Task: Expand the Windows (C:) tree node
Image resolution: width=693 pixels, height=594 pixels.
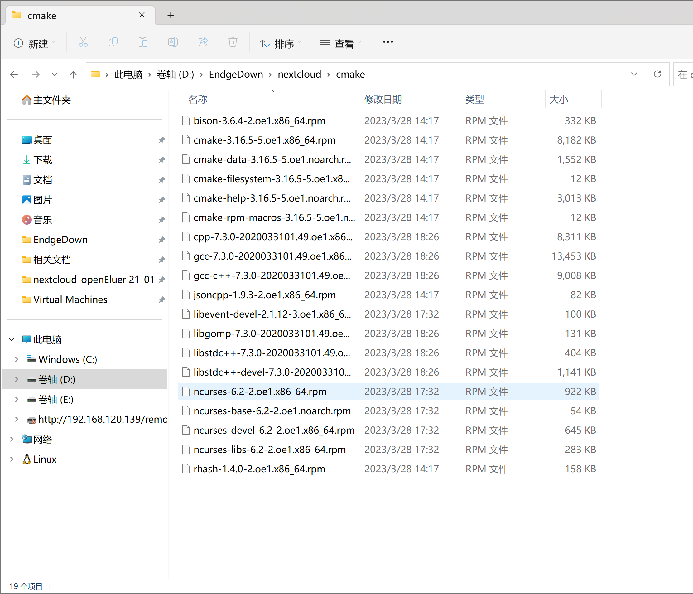Action: (x=17, y=359)
